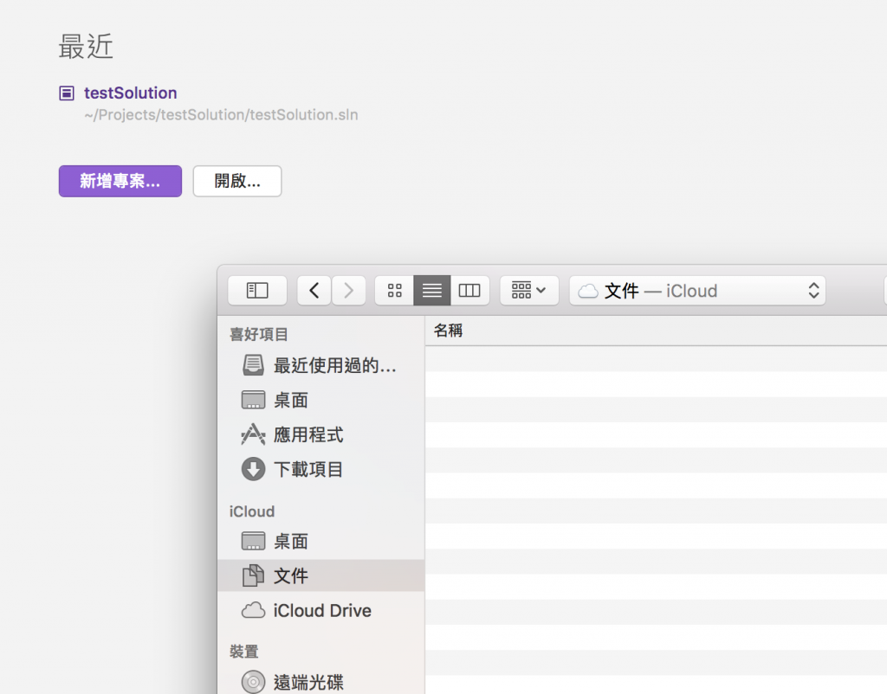Click the 新增專案... purple button
The height and width of the screenshot is (694, 887).
tap(120, 181)
